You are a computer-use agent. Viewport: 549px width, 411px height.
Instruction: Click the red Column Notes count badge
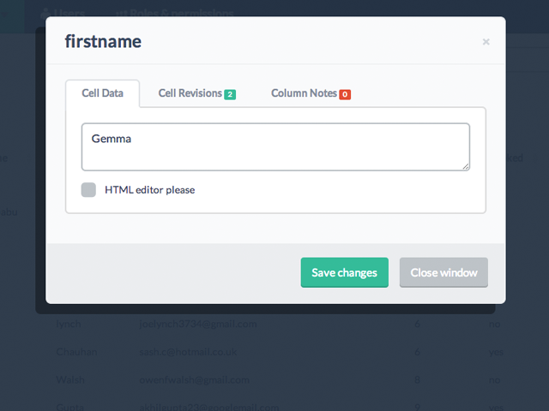[x=345, y=94]
